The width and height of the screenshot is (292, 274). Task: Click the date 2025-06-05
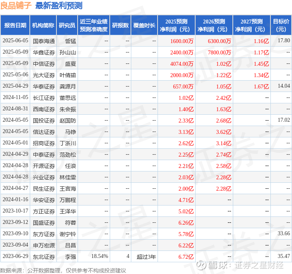tap(15, 41)
